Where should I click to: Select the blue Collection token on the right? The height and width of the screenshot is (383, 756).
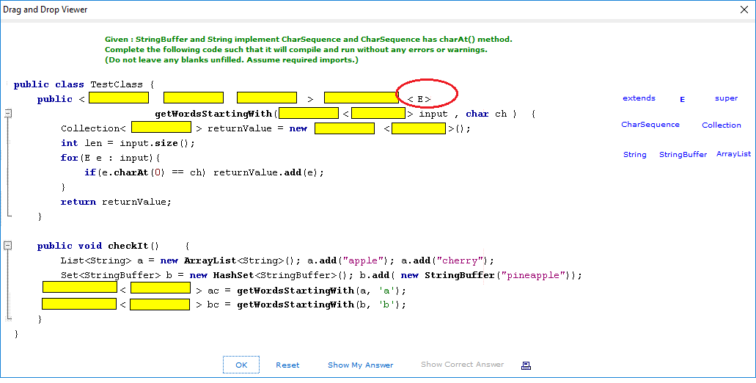click(x=721, y=125)
